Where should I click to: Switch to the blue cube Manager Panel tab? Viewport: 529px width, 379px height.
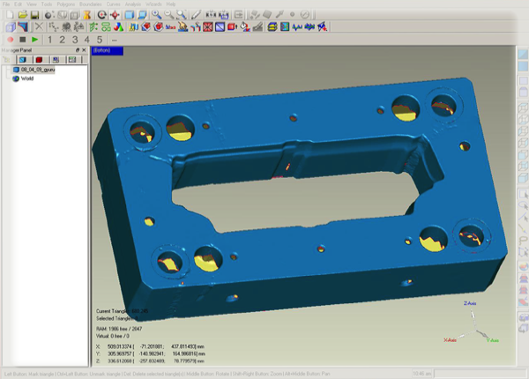pyautogui.click(x=23, y=60)
